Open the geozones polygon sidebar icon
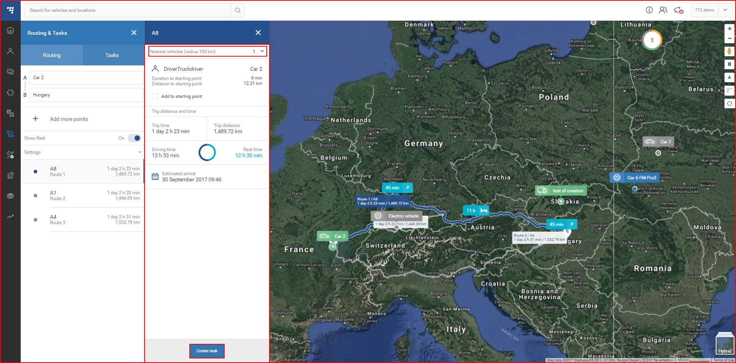 [x=10, y=93]
